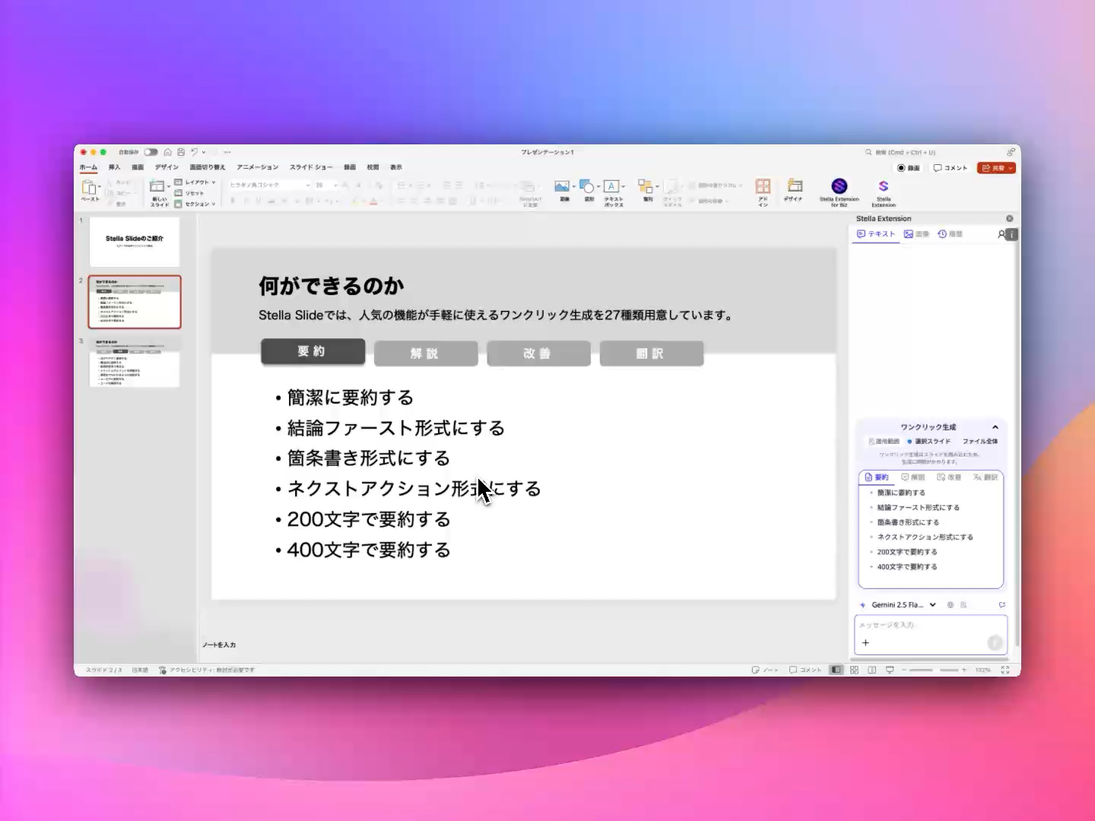Click the Paste (ペースト) clipboard icon
Screen dimensions: 1095x821
pos(89,188)
